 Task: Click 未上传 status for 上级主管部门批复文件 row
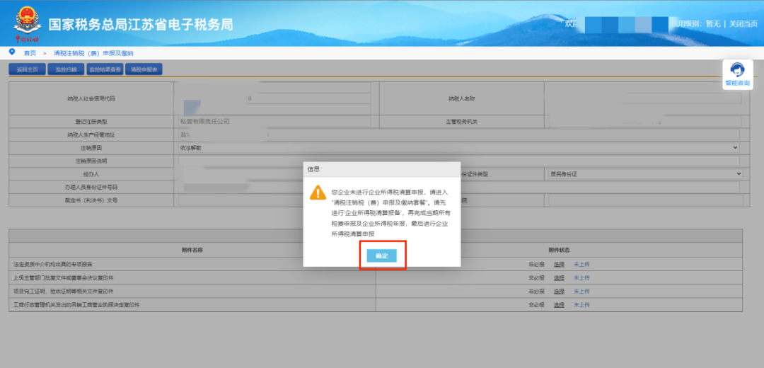581,278
